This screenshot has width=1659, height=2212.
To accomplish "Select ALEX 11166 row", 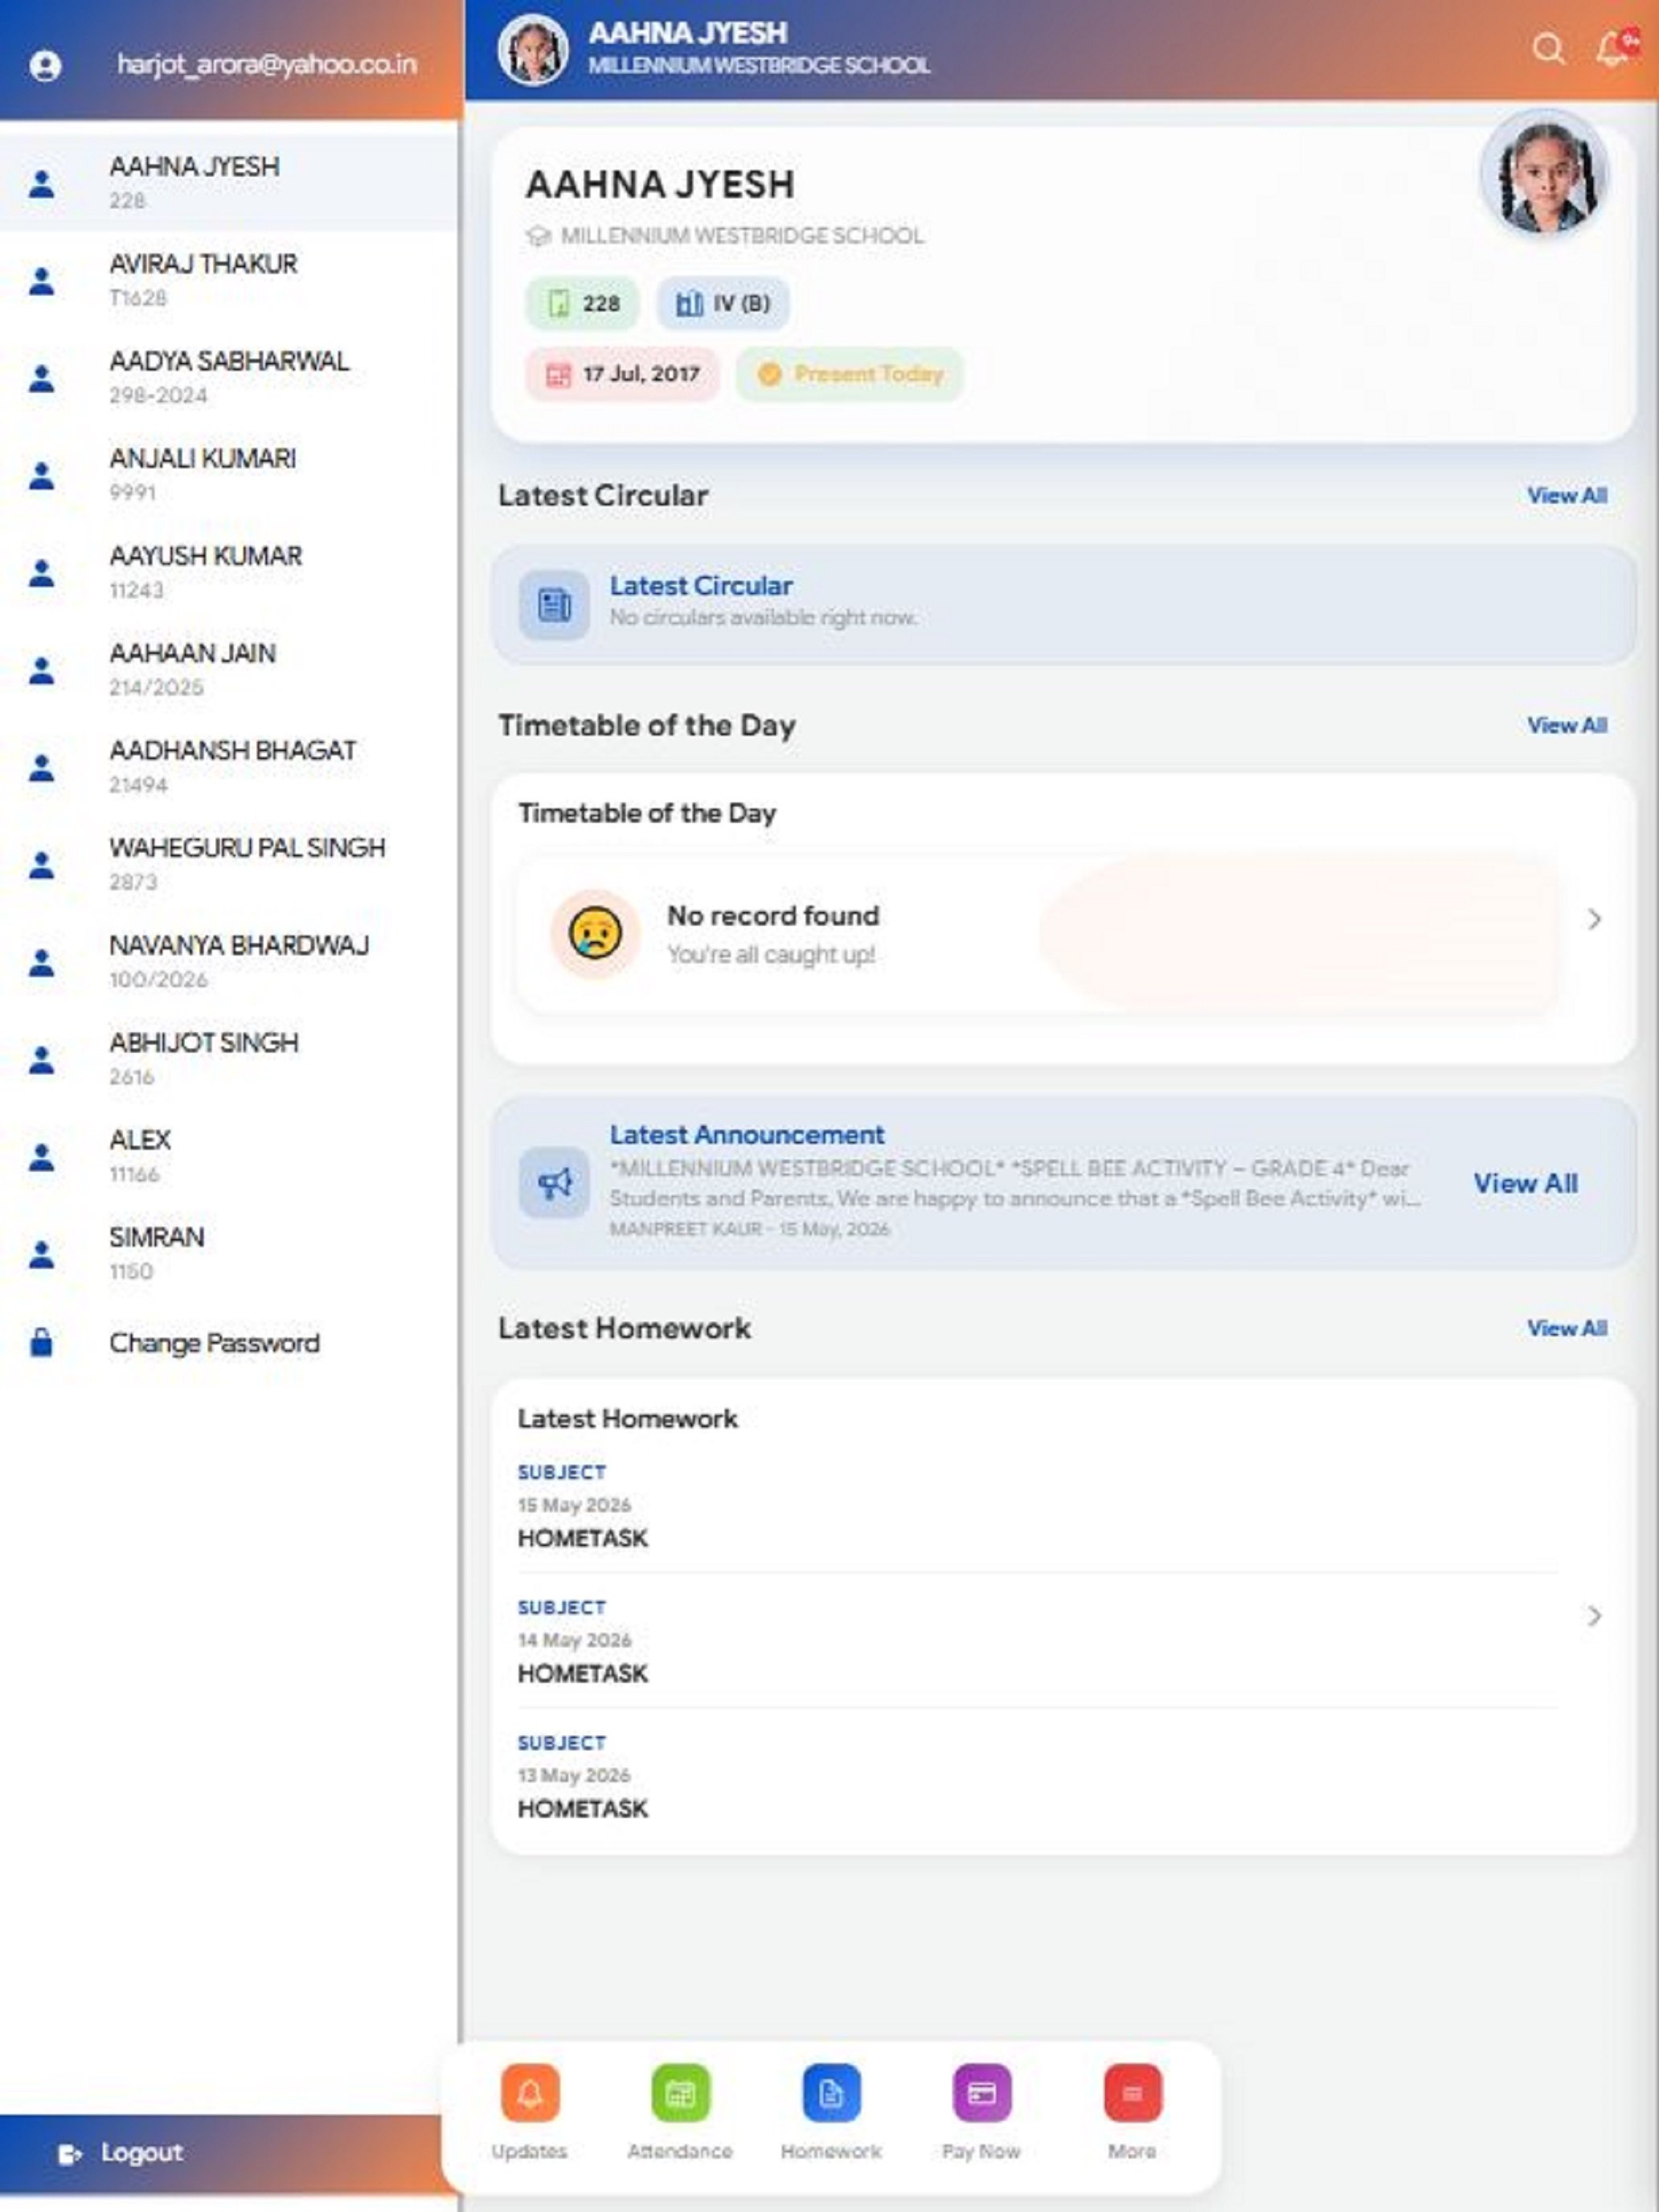I will [229, 1156].
